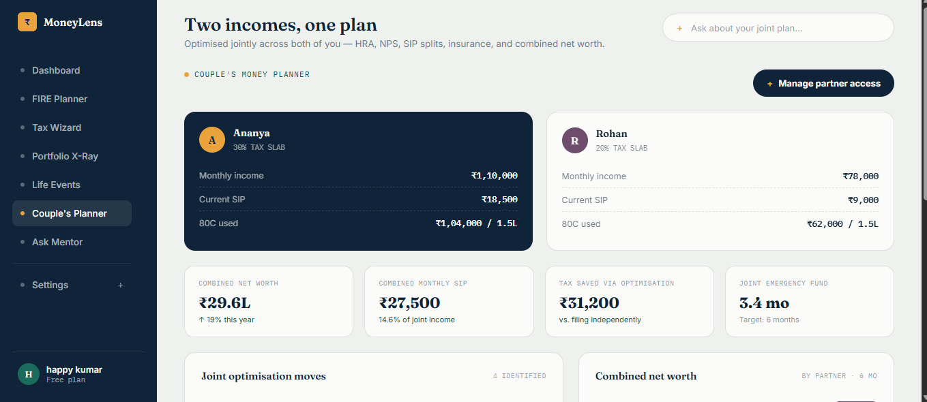Select the Ananya partner card
The width and height of the screenshot is (927, 402).
point(358,181)
